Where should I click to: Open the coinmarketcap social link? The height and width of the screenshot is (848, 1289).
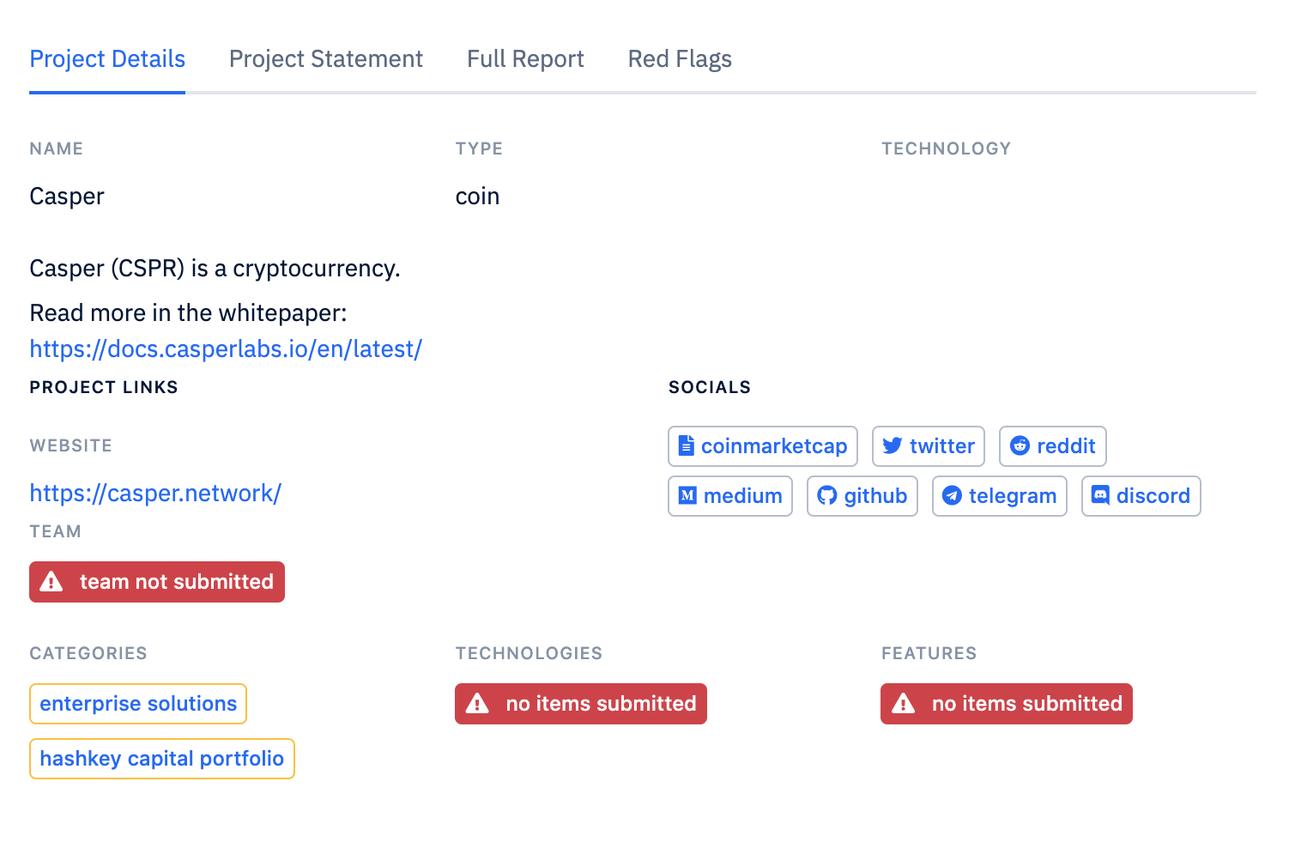763,446
